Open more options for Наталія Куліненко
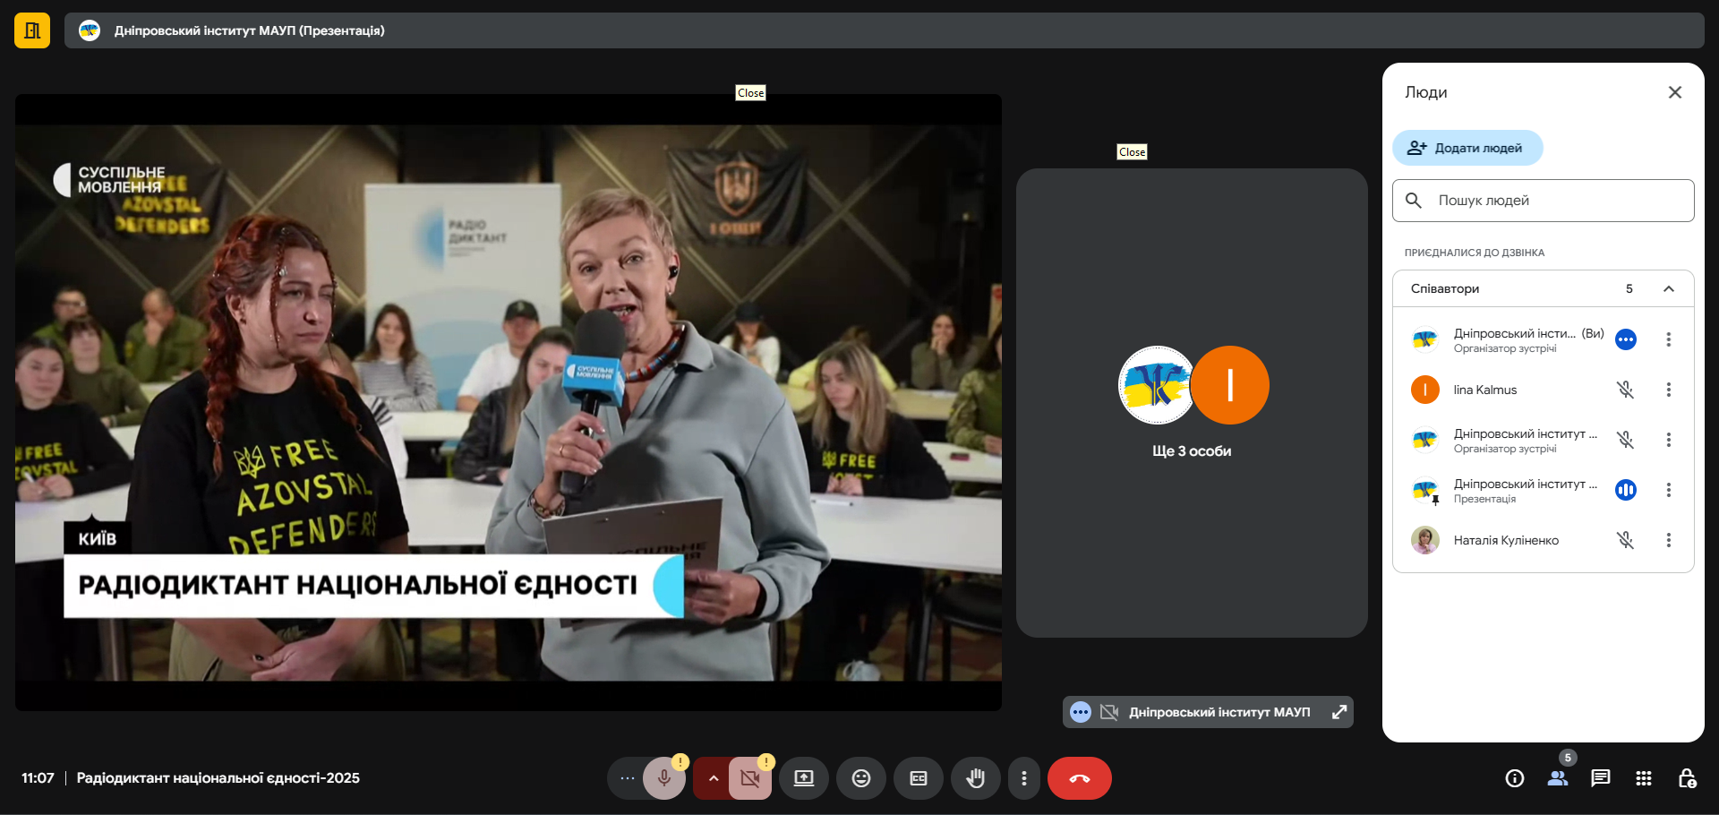The height and width of the screenshot is (815, 1719). [x=1668, y=540]
